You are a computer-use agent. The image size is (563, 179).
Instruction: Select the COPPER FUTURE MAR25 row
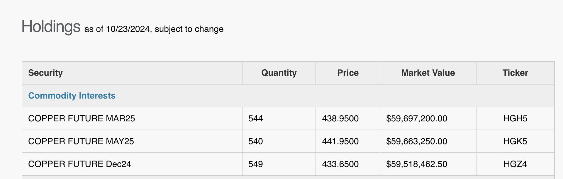(82, 118)
